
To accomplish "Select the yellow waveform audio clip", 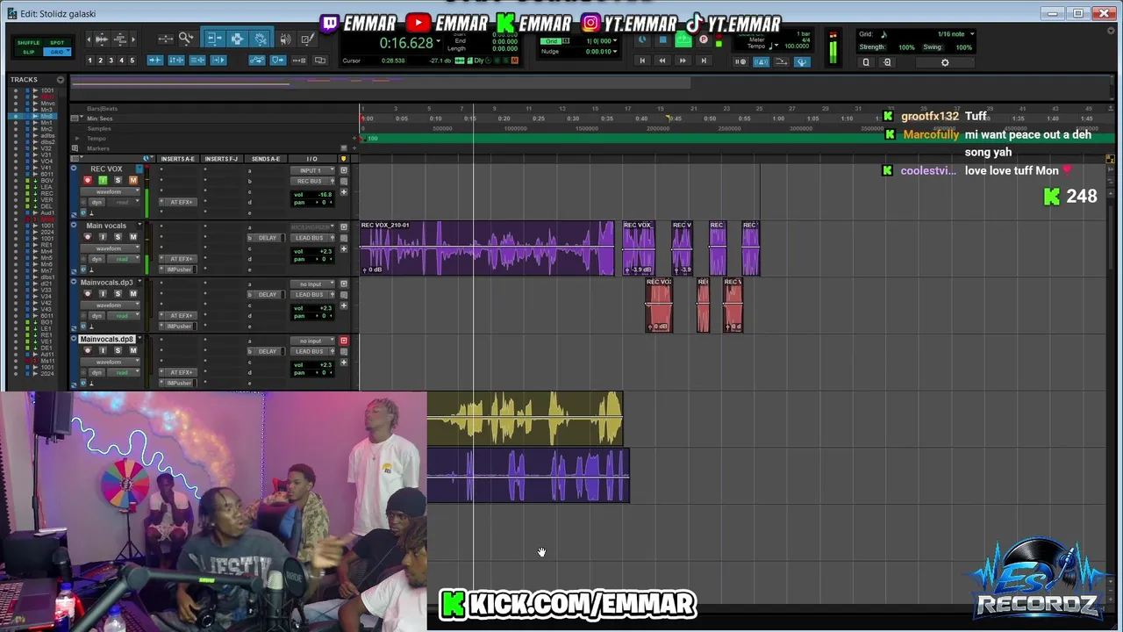I will 525,419.
